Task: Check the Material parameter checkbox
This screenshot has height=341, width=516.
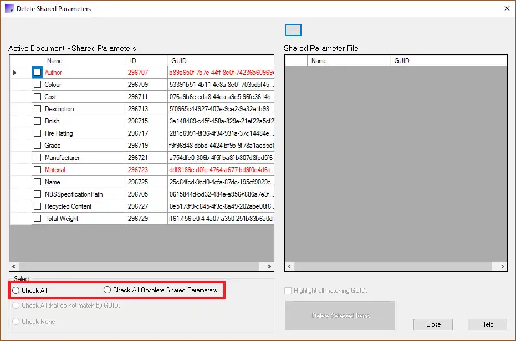Action: pos(37,170)
